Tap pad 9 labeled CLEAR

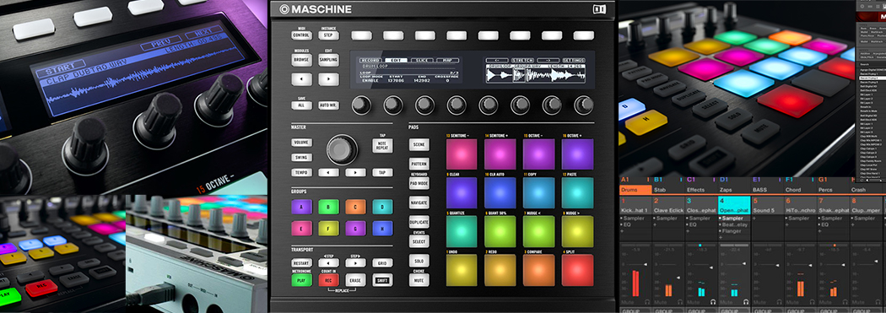point(462,192)
